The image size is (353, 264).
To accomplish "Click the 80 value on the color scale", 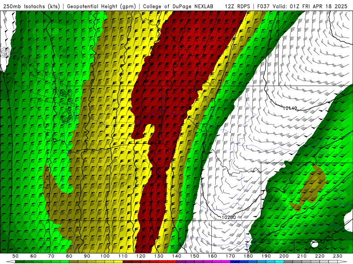I will click(x=69, y=256).
